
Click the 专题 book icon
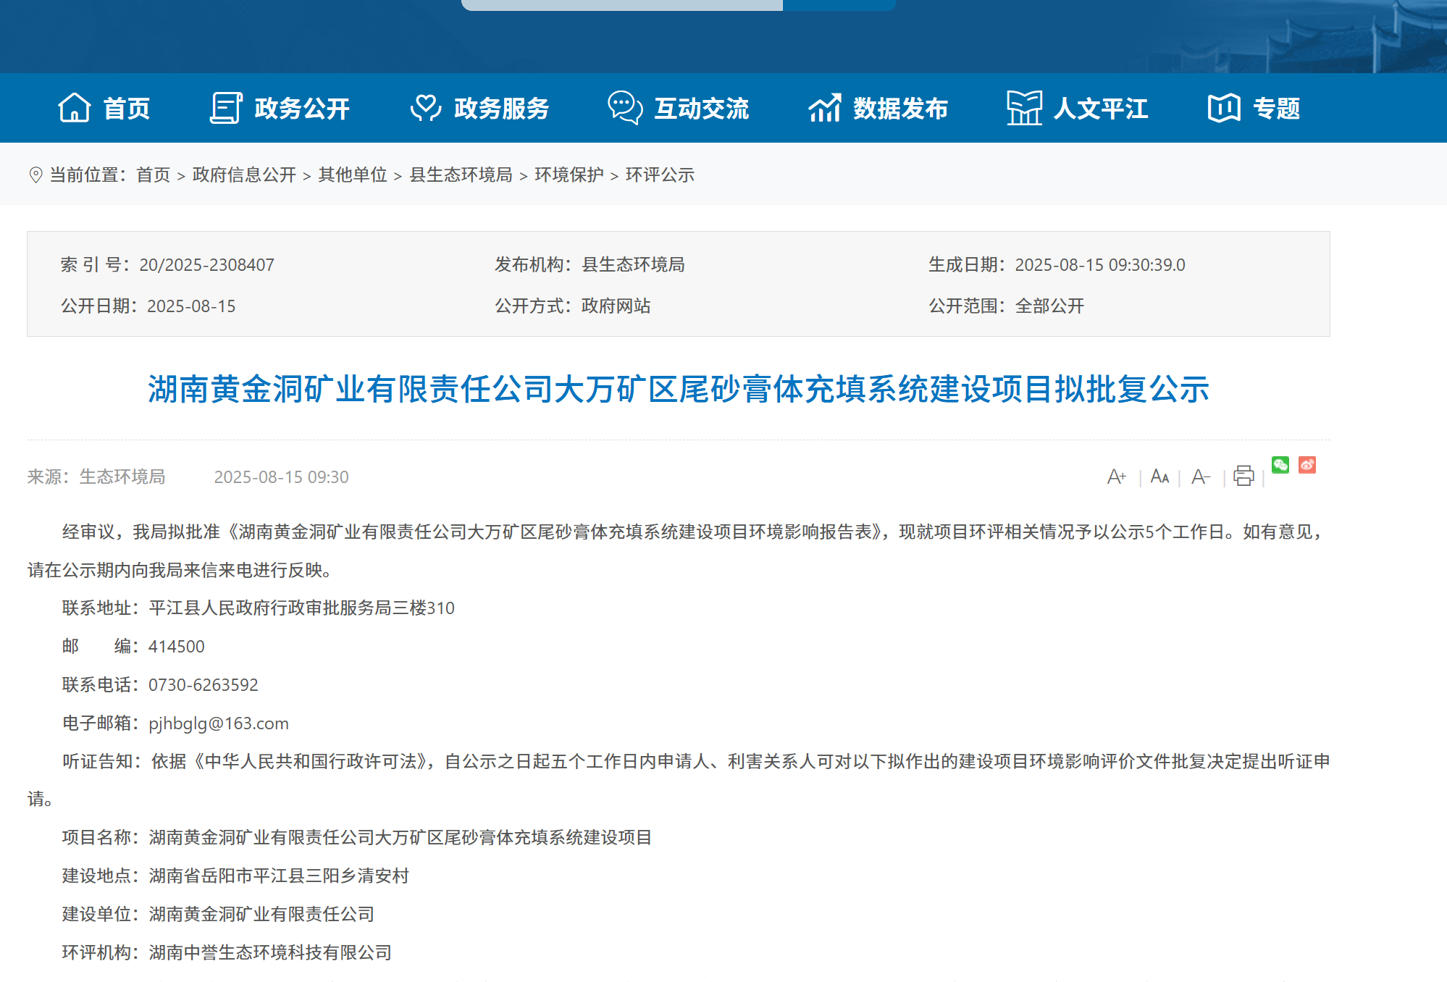(1223, 108)
